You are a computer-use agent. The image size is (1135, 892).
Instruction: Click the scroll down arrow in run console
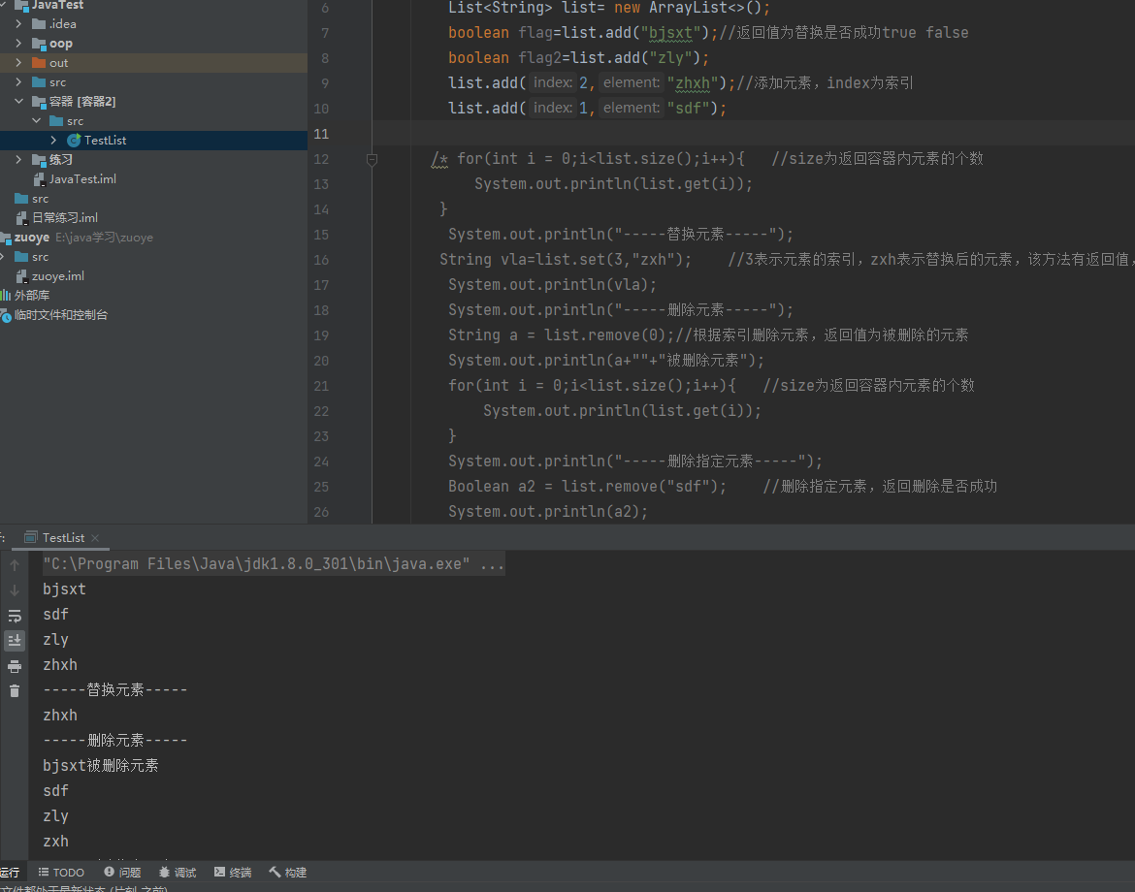coord(15,590)
